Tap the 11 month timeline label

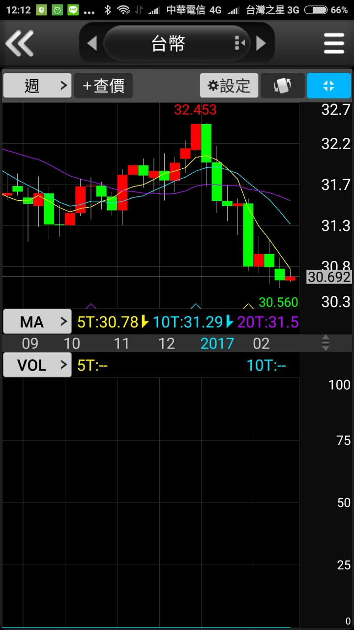coord(121,344)
